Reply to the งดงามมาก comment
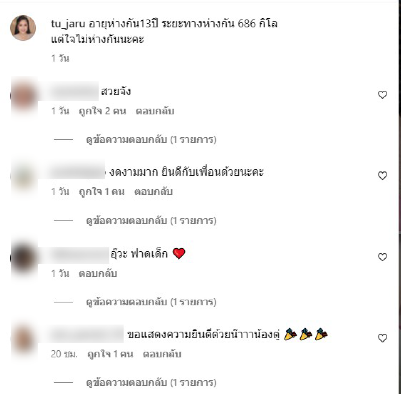 coord(154,192)
